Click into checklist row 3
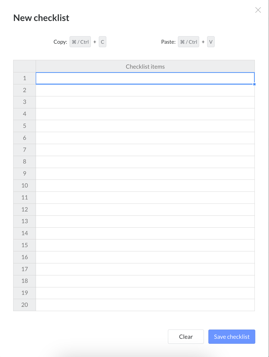 [x=145, y=102]
